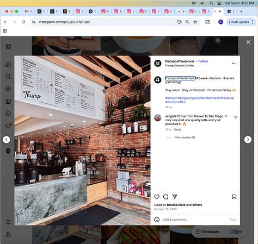
Task: Open a new browser tab
Action: [x=241, y=11]
